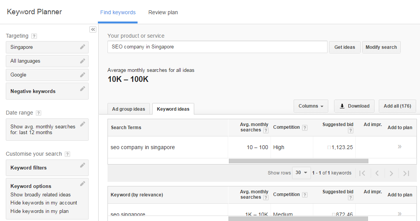Open help for Competition in Keyword table

tap(305, 195)
